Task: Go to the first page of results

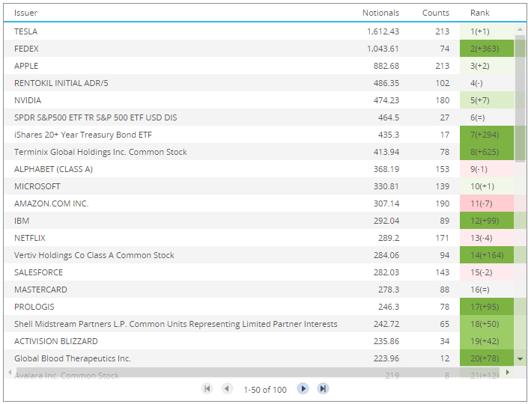Action: pyautogui.click(x=207, y=389)
